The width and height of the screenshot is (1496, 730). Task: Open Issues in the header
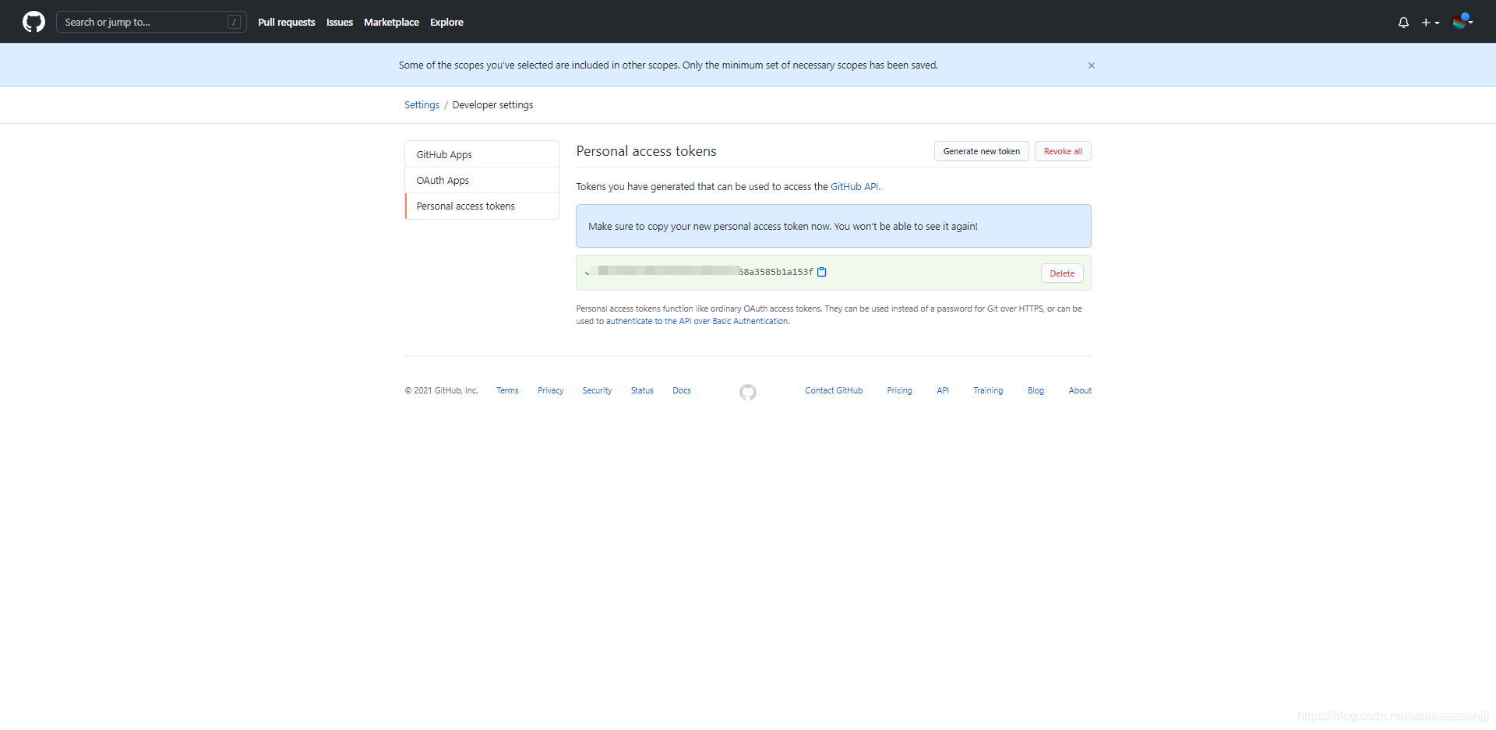[x=340, y=22]
